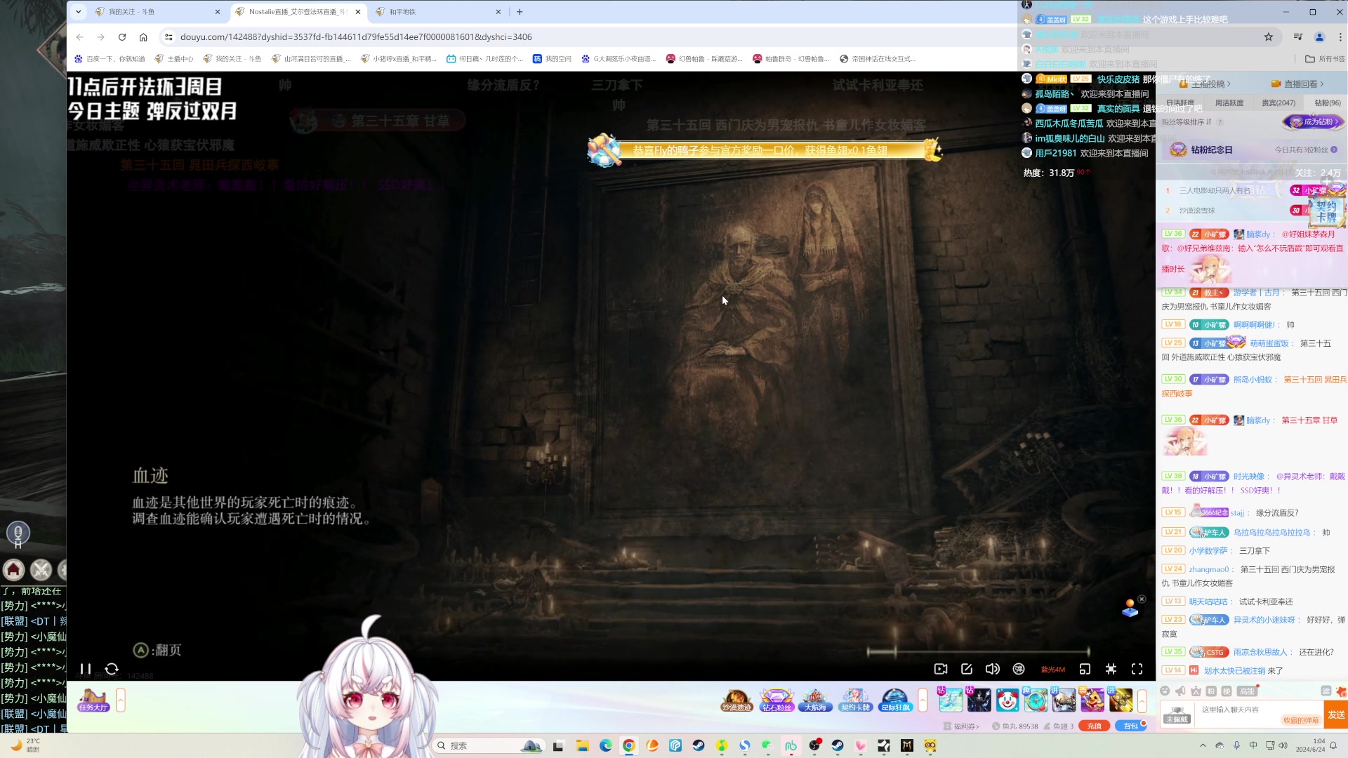Enter web page fullscreen mode

(1111, 669)
